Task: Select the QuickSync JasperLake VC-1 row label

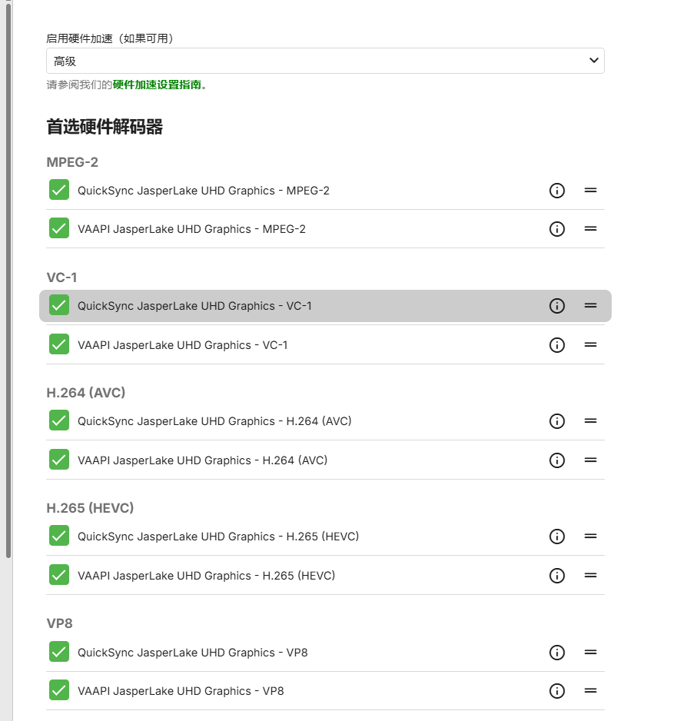Action: [x=194, y=306]
